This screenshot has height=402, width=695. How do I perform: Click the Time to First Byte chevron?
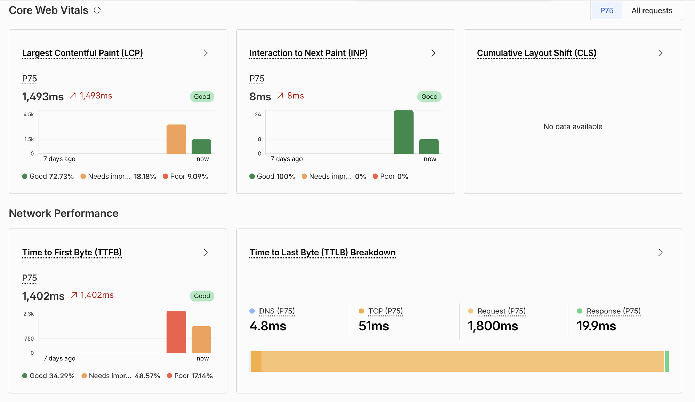click(206, 252)
